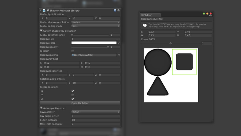
Task: Open Global culling mode dropdown
Action: 96,26
